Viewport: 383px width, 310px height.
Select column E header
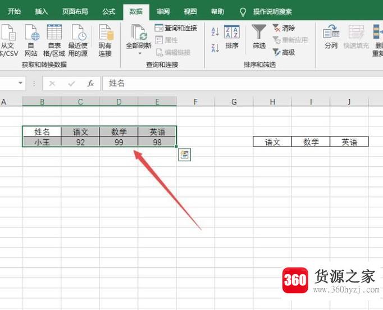[157, 102]
